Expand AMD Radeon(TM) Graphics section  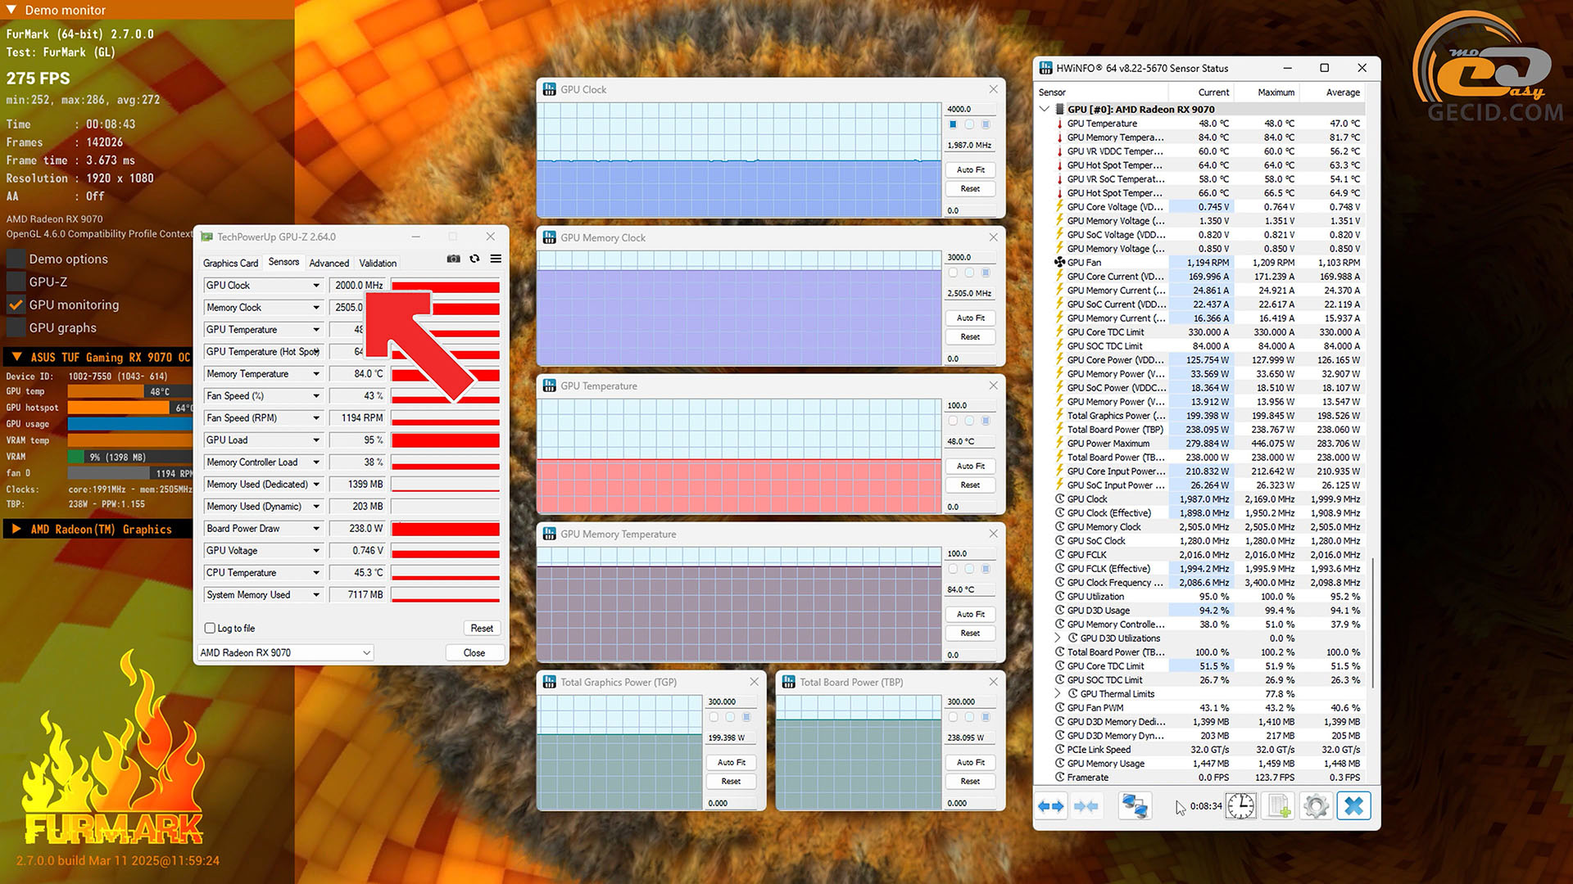point(16,530)
